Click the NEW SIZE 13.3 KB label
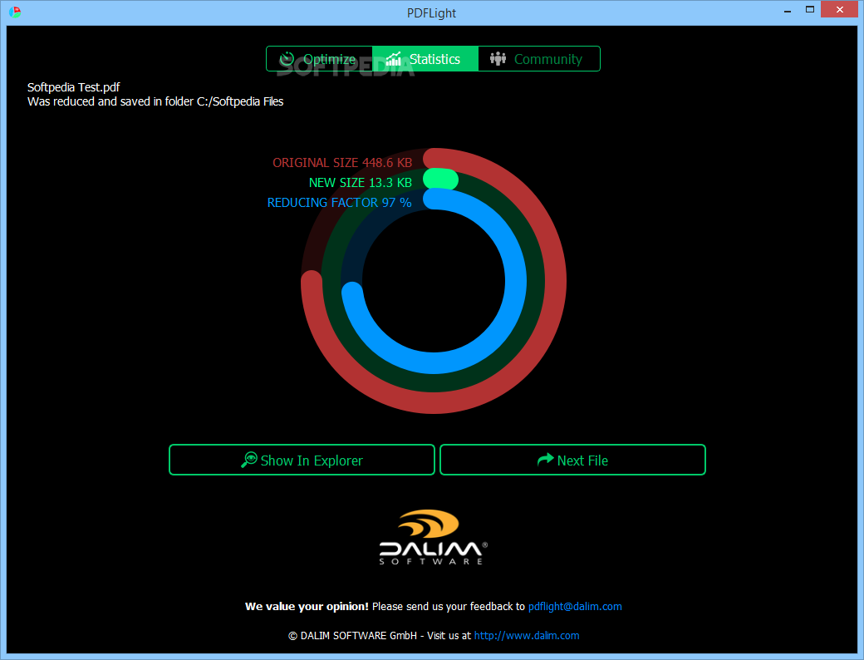Image resolution: width=864 pixels, height=660 pixels. [361, 183]
